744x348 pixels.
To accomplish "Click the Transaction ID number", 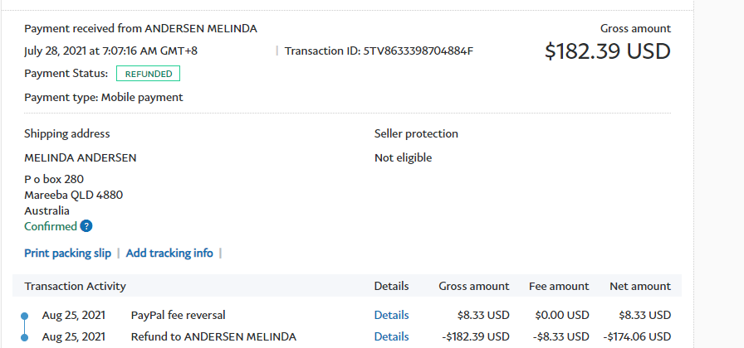I will pyautogui.click(x=418, y=51).
